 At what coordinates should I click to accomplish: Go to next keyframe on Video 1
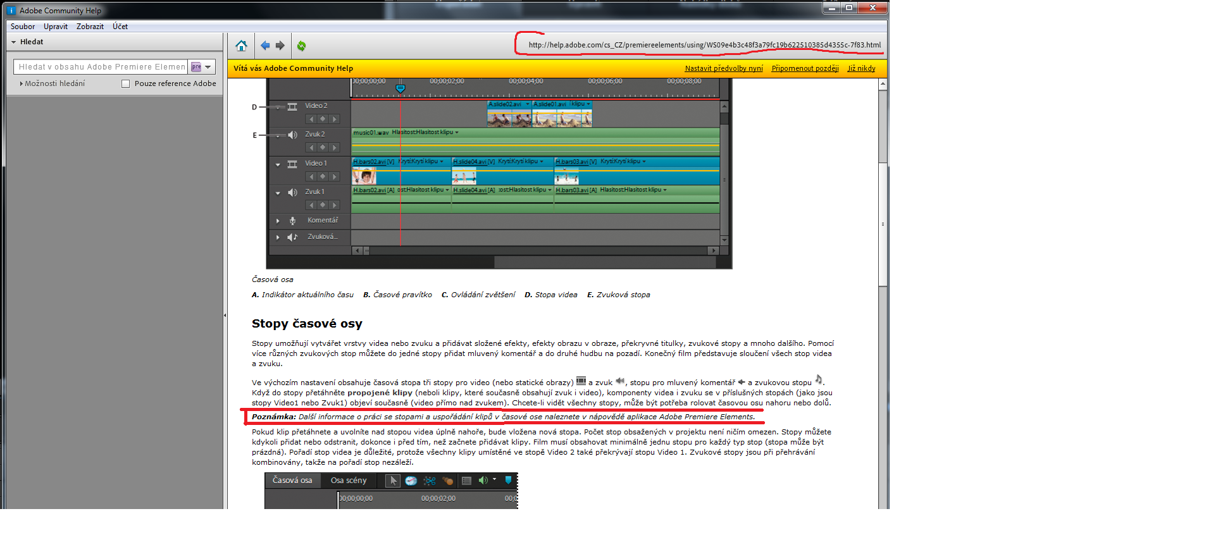[x=335, y=176]
